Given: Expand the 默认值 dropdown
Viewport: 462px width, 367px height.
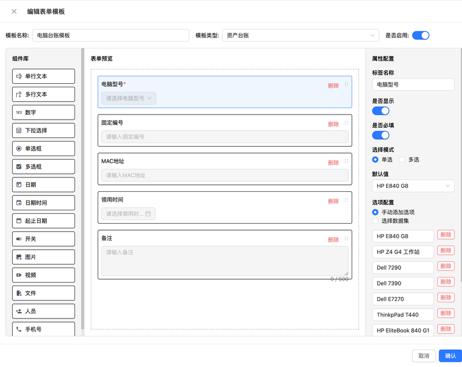Looking at the screenshot, I should pos(413,186).
